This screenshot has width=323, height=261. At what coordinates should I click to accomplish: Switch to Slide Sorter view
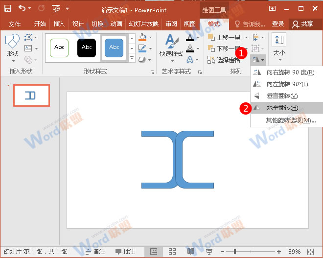(x=172, y=251)
